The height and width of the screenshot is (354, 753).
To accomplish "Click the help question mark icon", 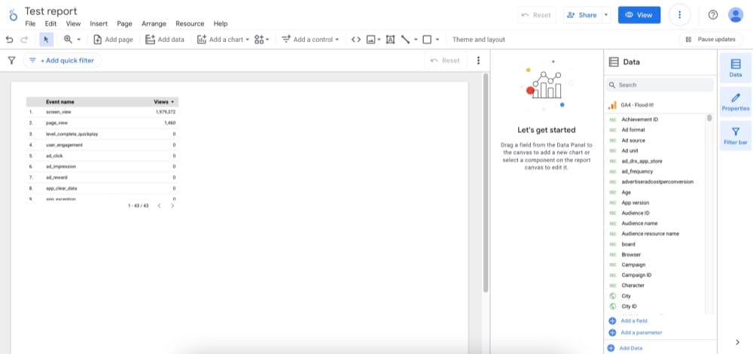I will click(712, 15).
